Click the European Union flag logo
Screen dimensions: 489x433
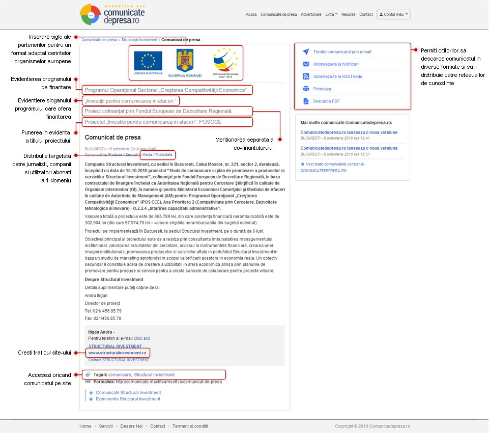pos(148,61)
